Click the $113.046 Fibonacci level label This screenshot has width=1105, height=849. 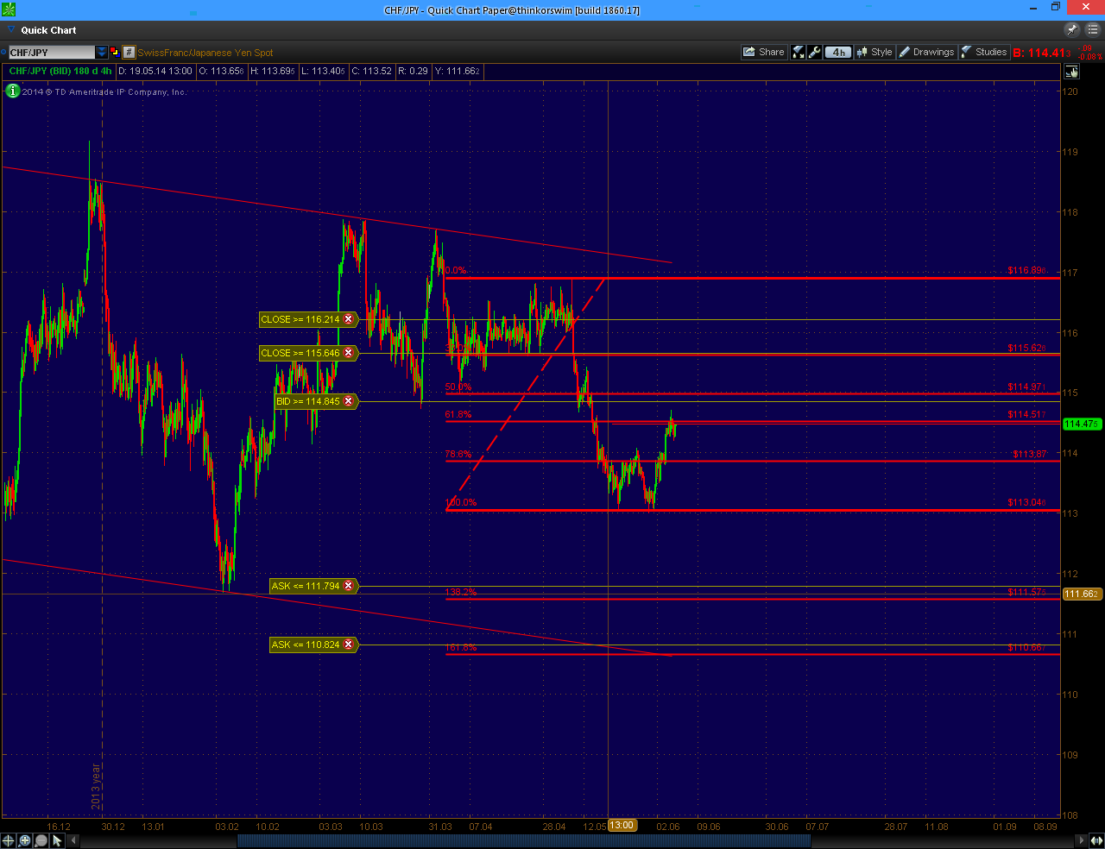click(x=1026, y=502)
